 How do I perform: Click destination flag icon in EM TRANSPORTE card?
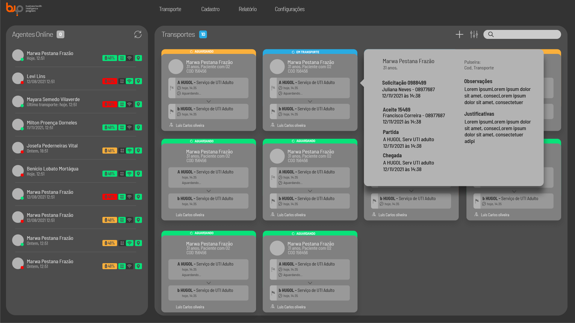pyautogui.click(x=273, y=111)
